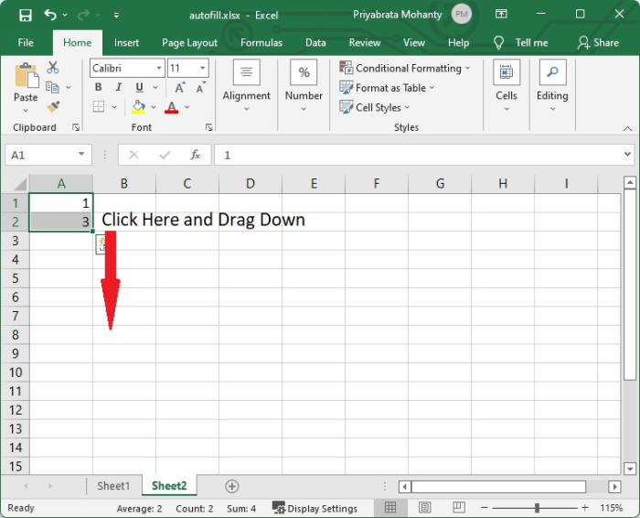Expand Font Color palette arrow
This screenshot has width=640, height=518.
pos(187,107)
